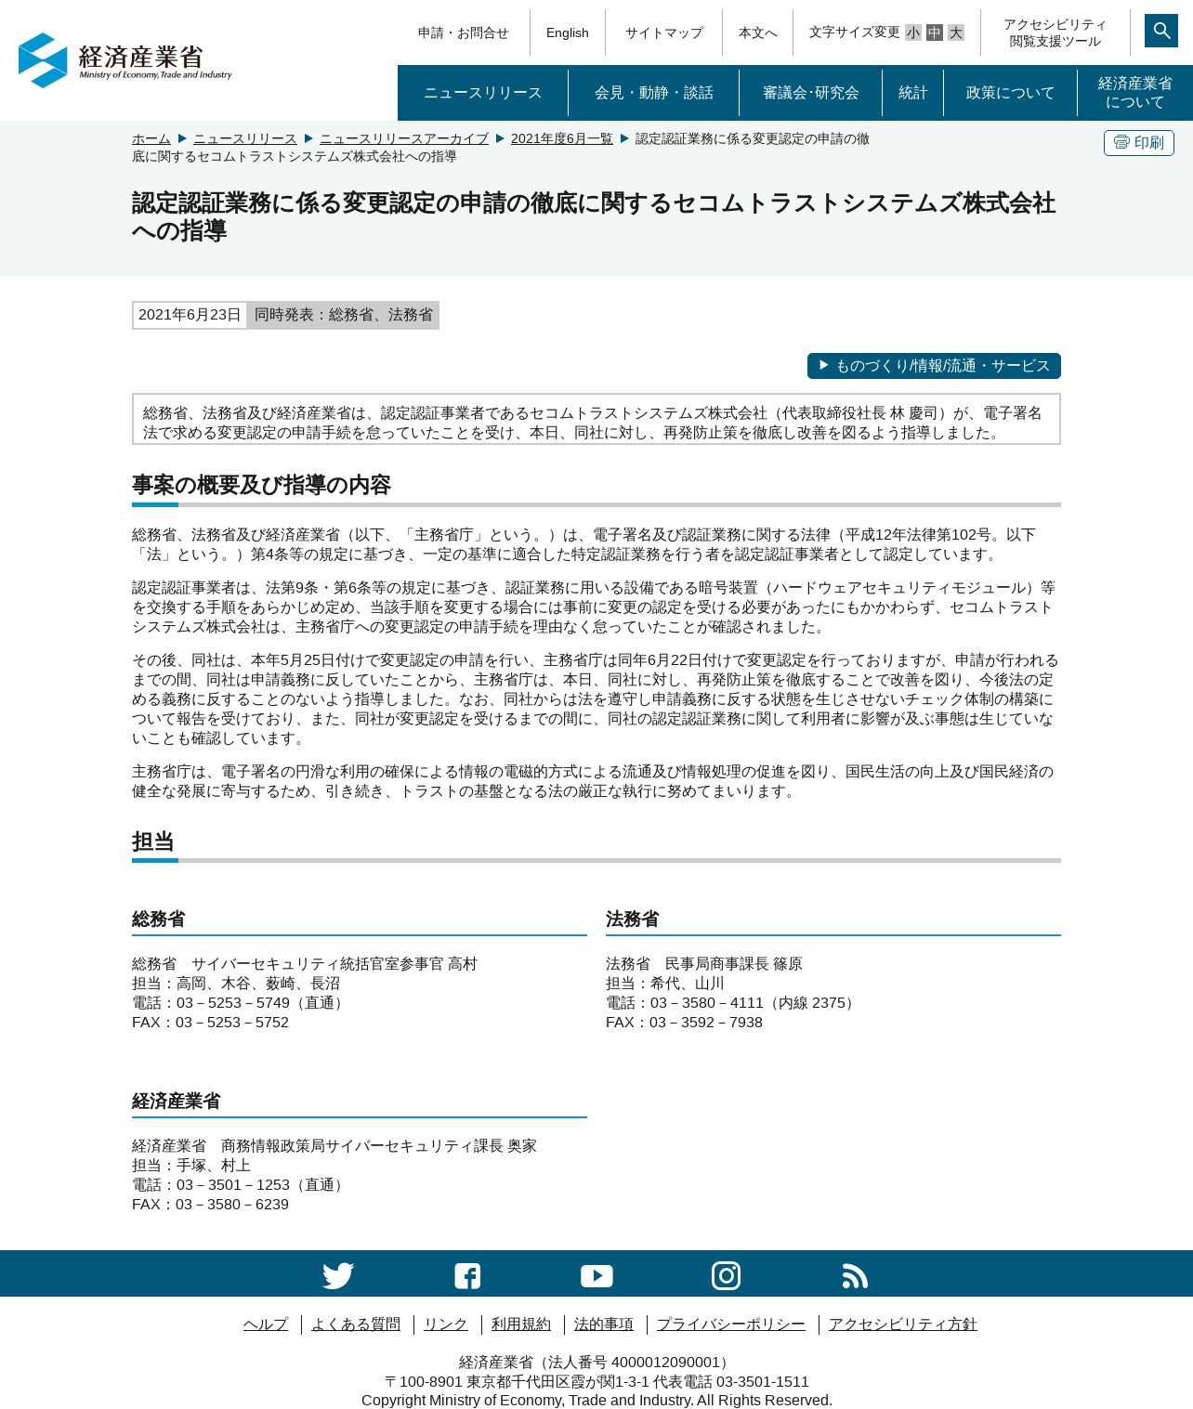Viewport: 1193px width, 1409px height.
Task: Open the YouTube social icon
Action: click(x=596, y=1275)
